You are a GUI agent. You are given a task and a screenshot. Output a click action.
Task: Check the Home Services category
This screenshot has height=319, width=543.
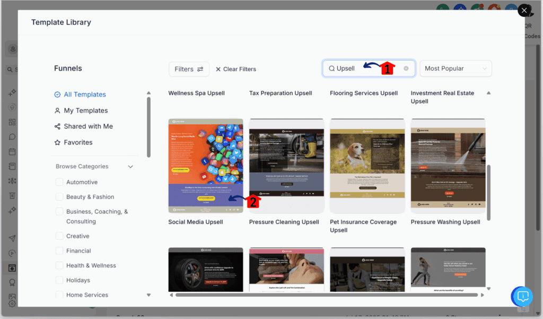59,295
